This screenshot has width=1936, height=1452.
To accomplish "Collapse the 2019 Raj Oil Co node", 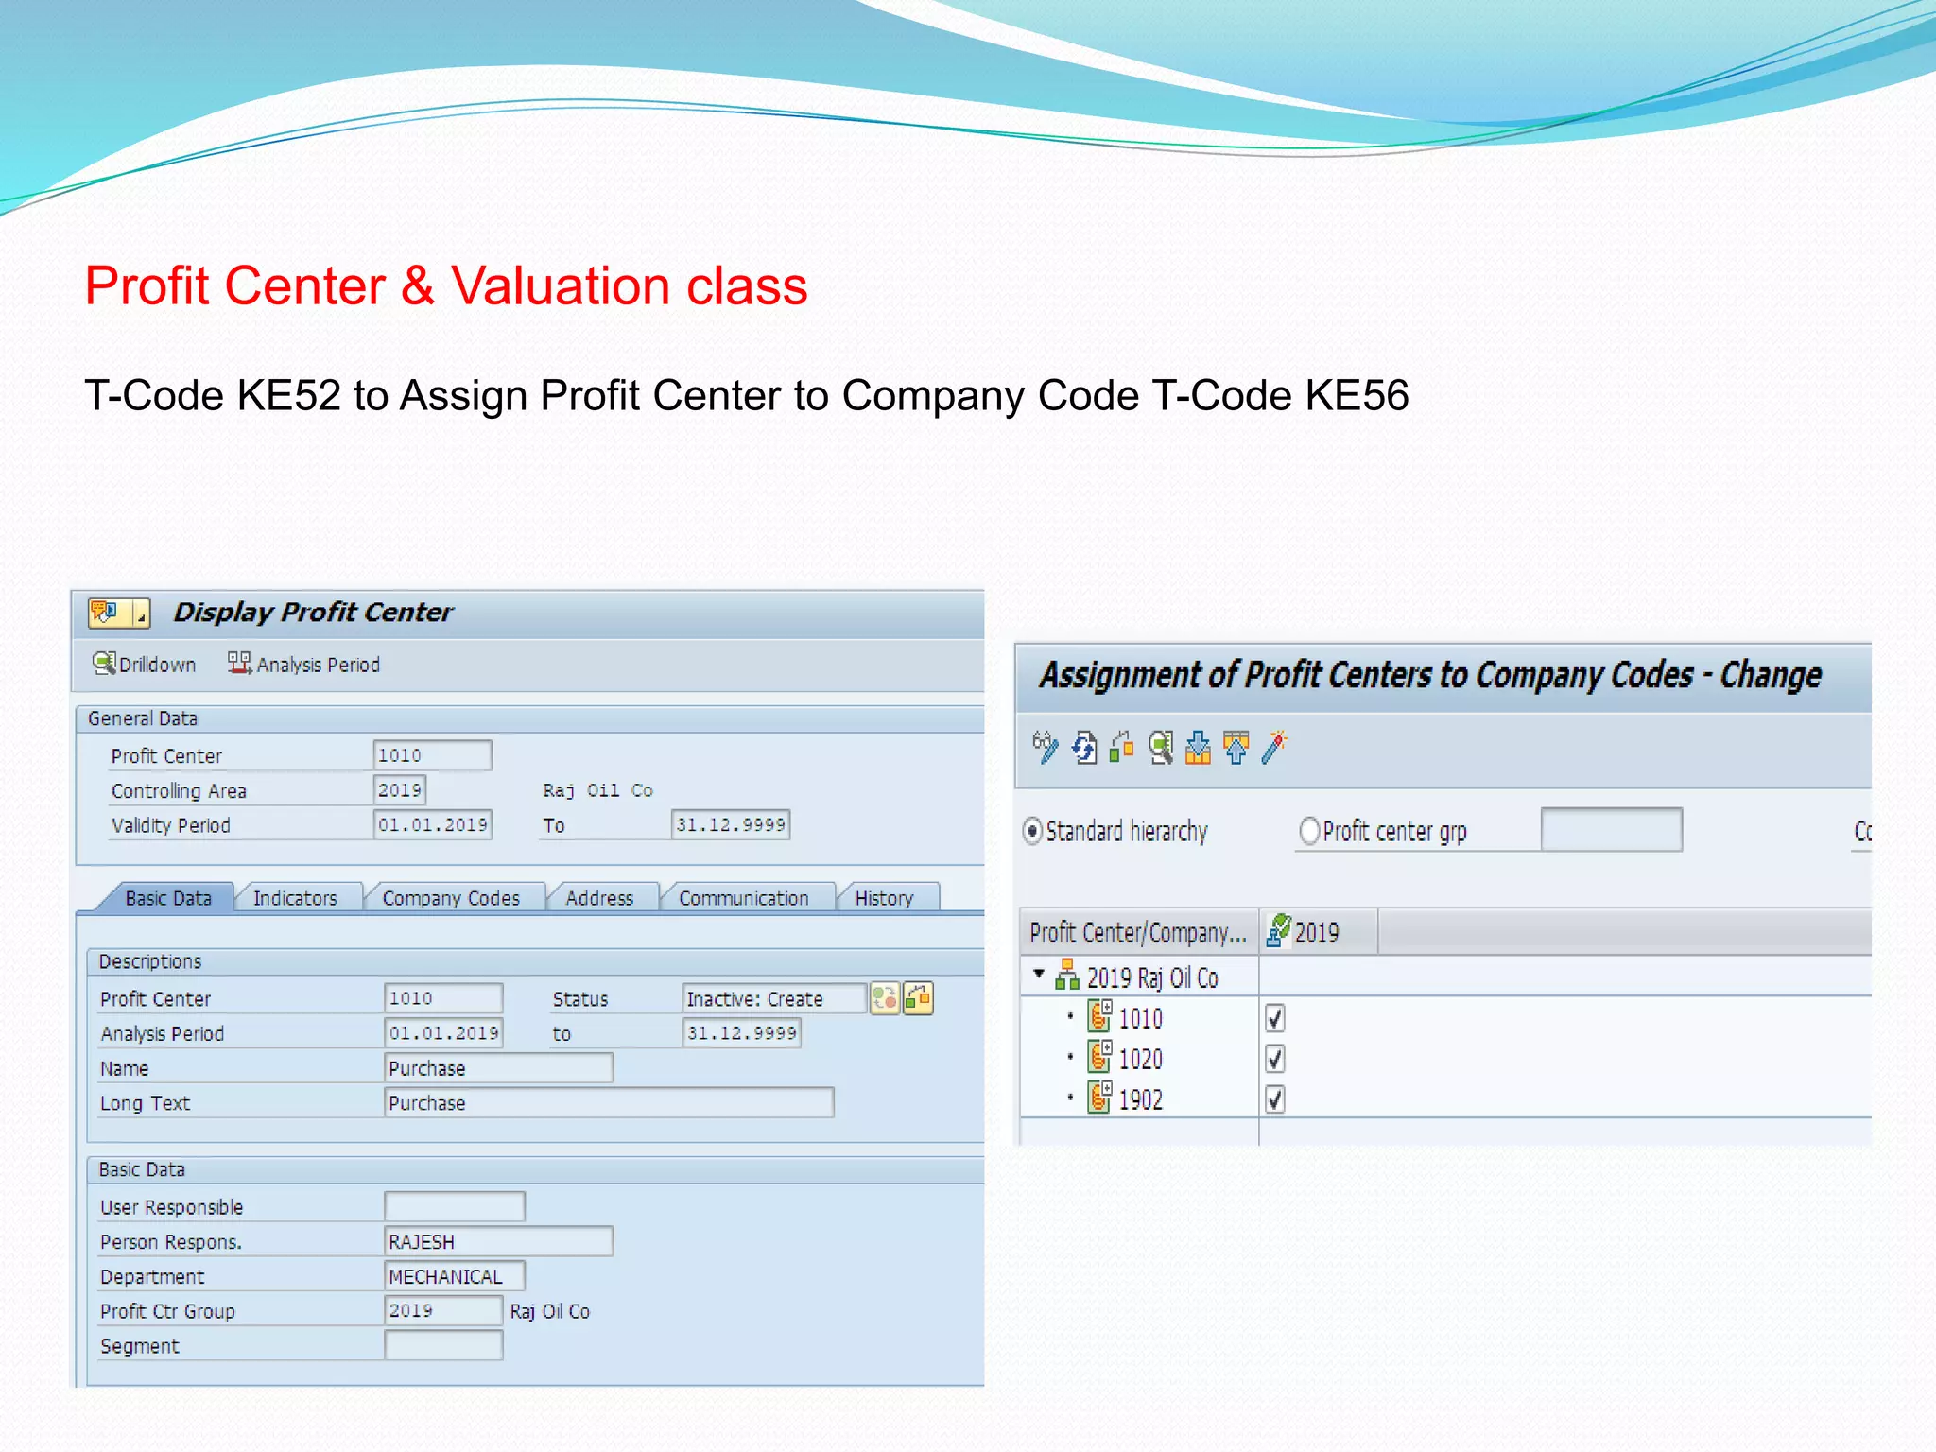I will (x=1039, y=974).
